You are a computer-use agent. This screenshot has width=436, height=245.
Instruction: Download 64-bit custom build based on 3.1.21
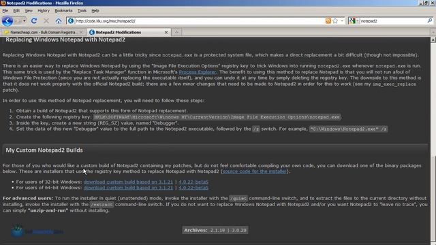pyautogui.click(x=128, y=188)
